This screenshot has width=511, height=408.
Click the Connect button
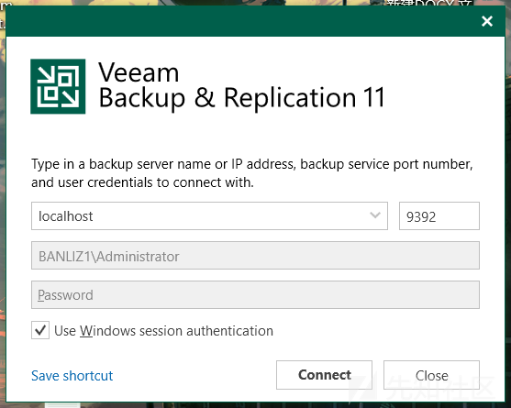point(324,375)
